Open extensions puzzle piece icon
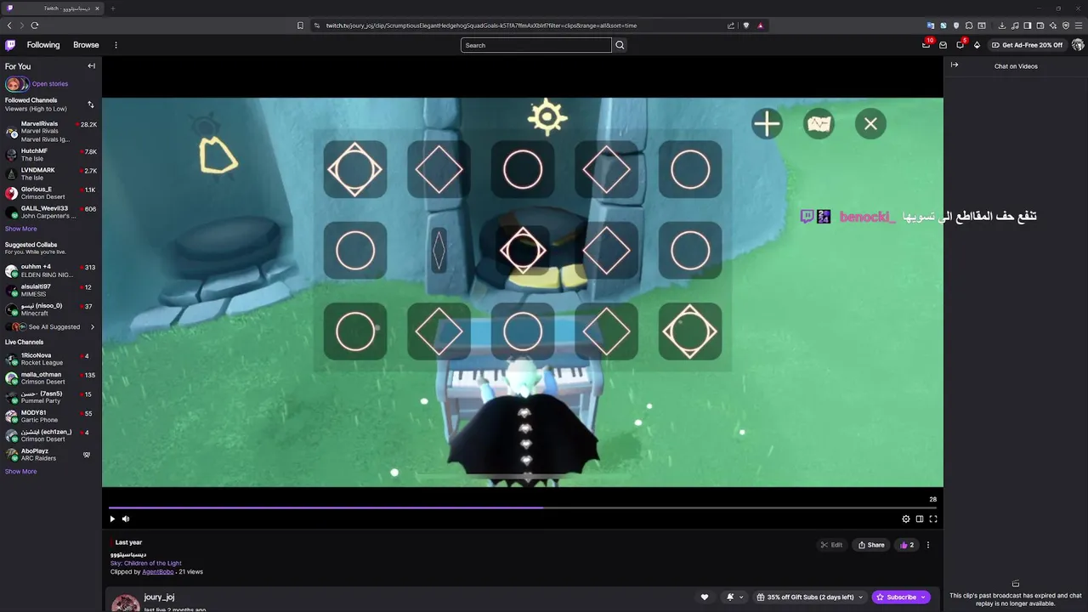Viewport: 1088px width, 612px height. tap(969, 25)
